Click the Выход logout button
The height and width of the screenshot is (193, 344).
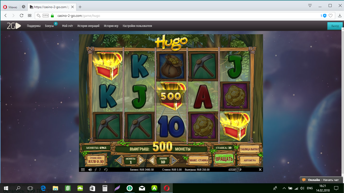[335, 26]
